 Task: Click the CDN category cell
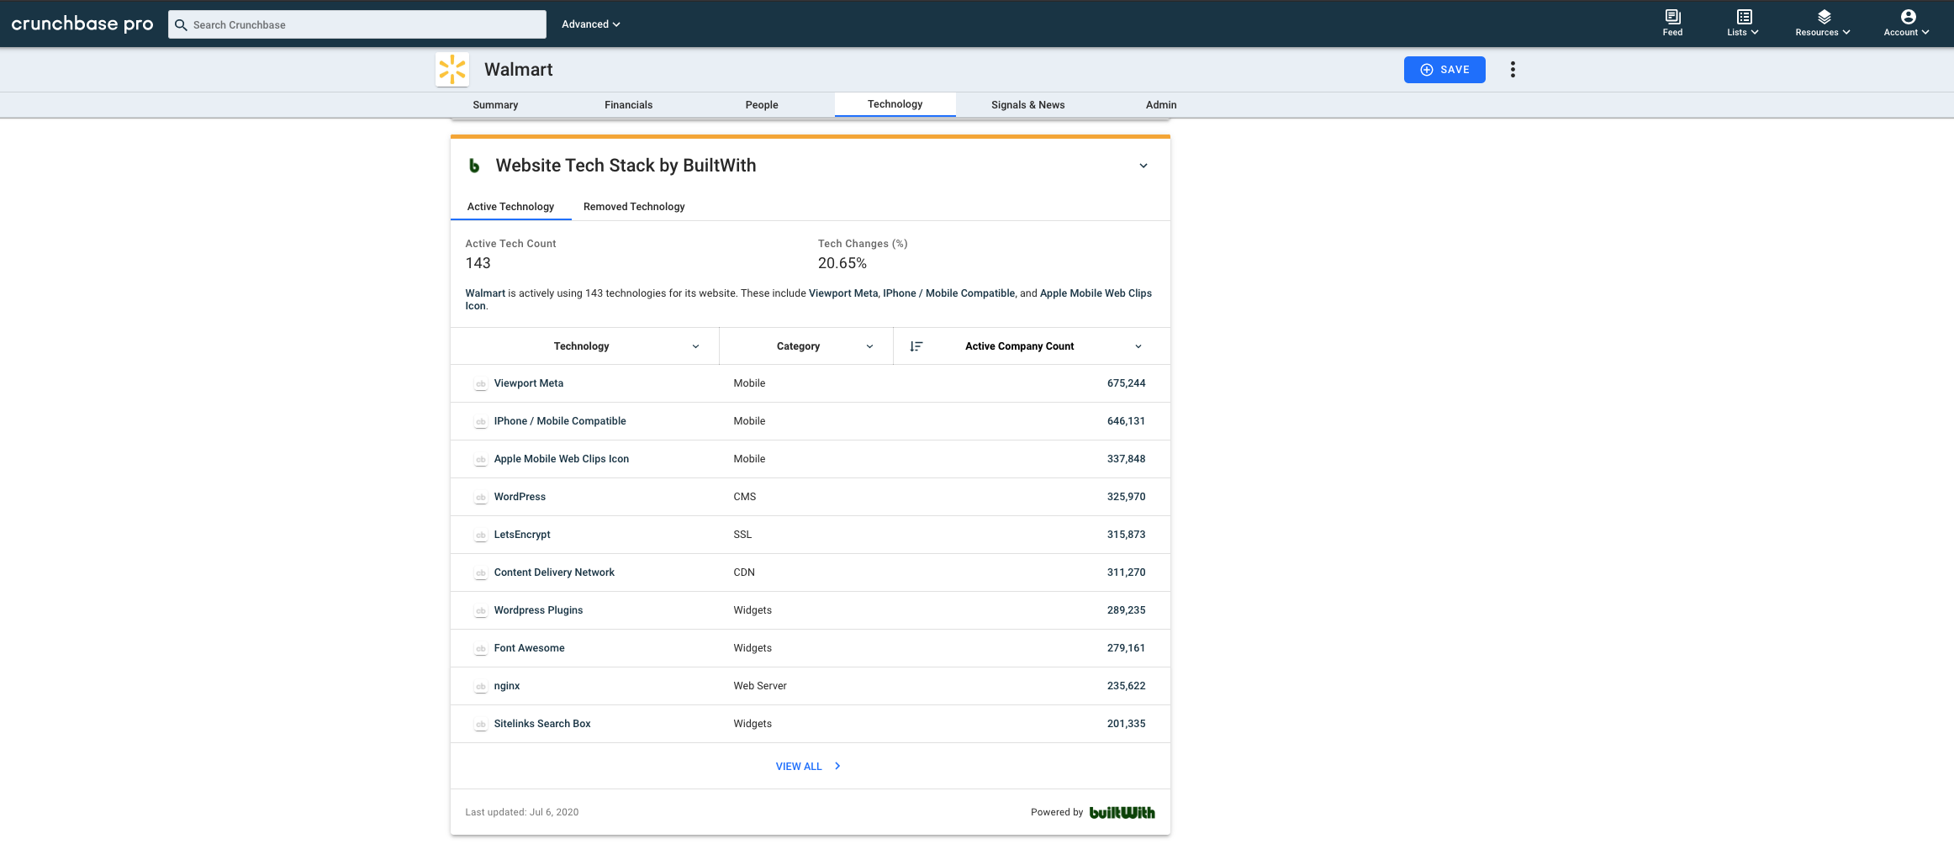coord(744,572)
